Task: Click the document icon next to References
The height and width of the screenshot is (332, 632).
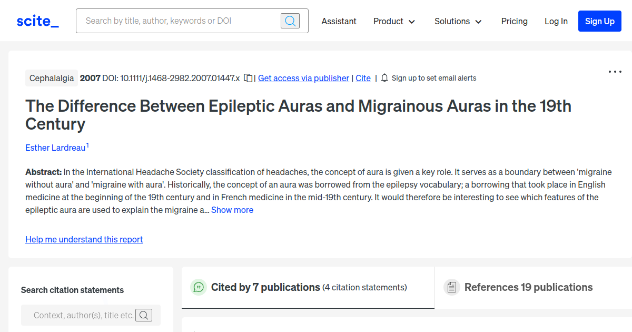Action: point(452,287)
